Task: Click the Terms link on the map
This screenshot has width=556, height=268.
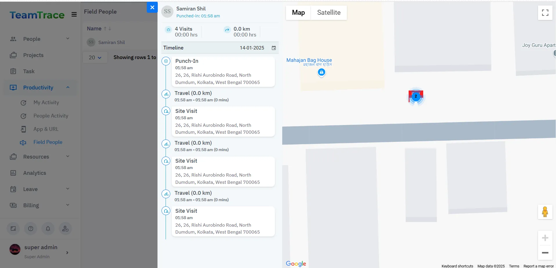Action: pos(514,266)
